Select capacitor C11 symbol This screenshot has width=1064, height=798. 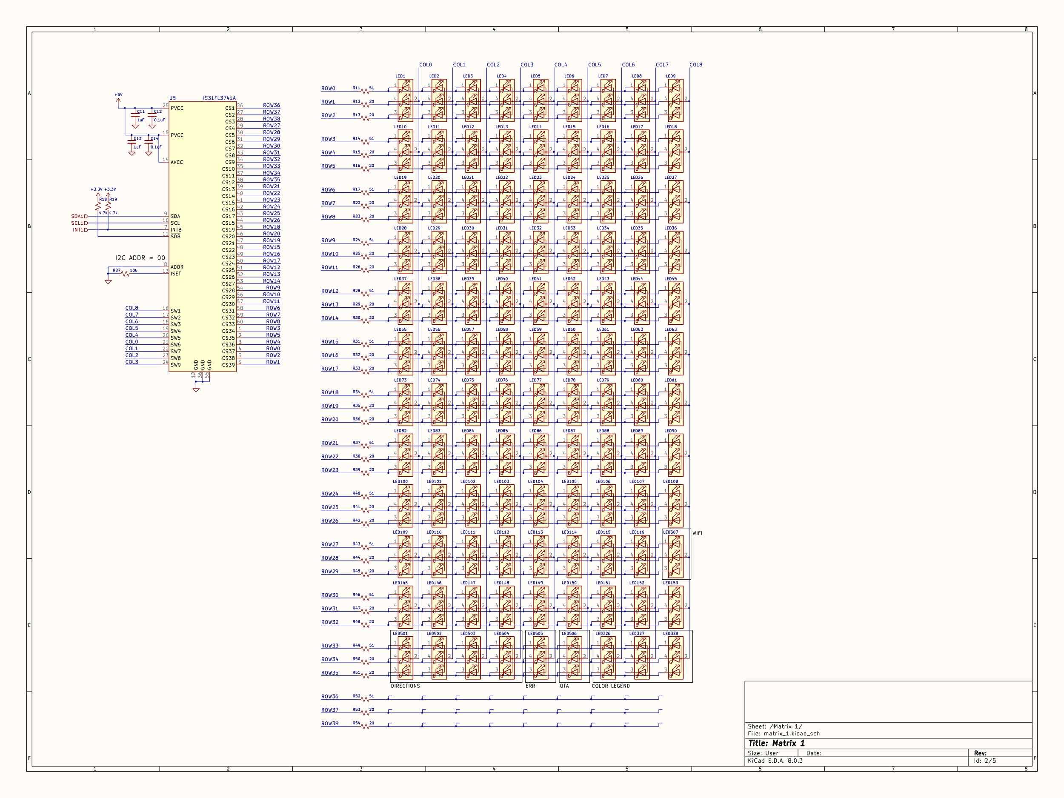(x=135, y=115)
